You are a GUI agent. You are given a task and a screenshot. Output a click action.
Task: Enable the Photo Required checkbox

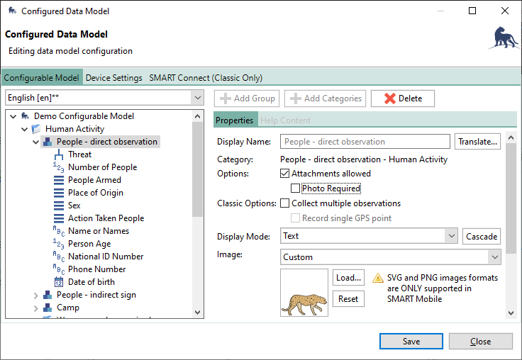click(296, 189)
